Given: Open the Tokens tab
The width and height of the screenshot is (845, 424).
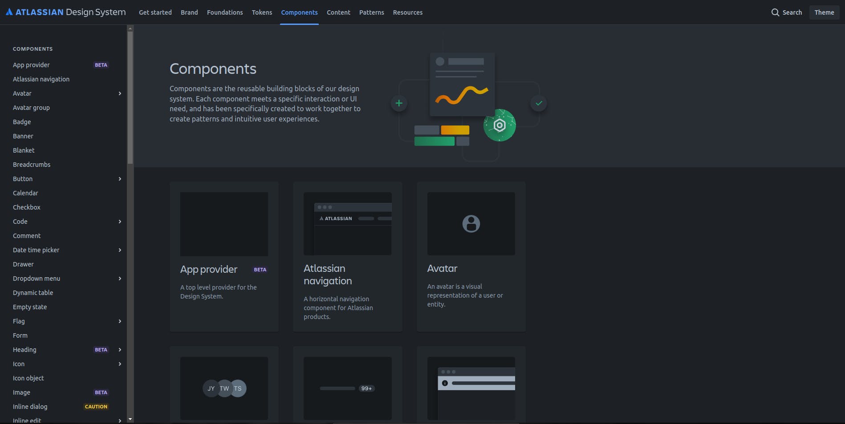Looking at the screenshot, I should (262, 12).
